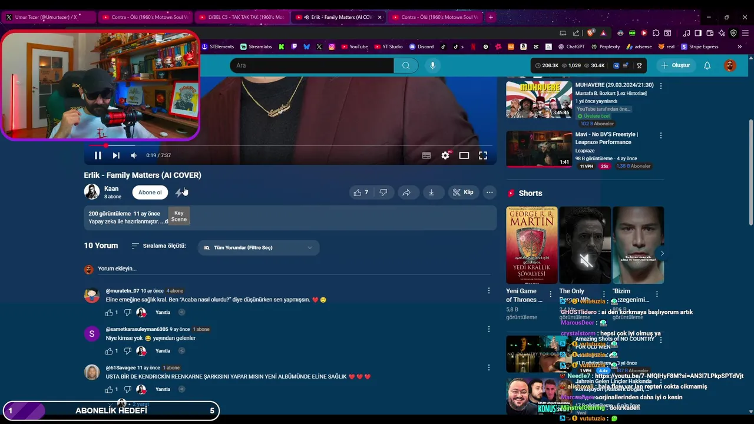
Task: Open the more actions menu beside Klip
Action: click(x=490, y=193)
